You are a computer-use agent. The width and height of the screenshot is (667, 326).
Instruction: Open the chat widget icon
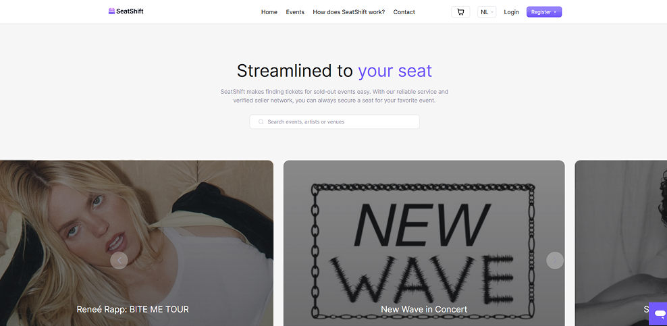[x=660, y=314]
